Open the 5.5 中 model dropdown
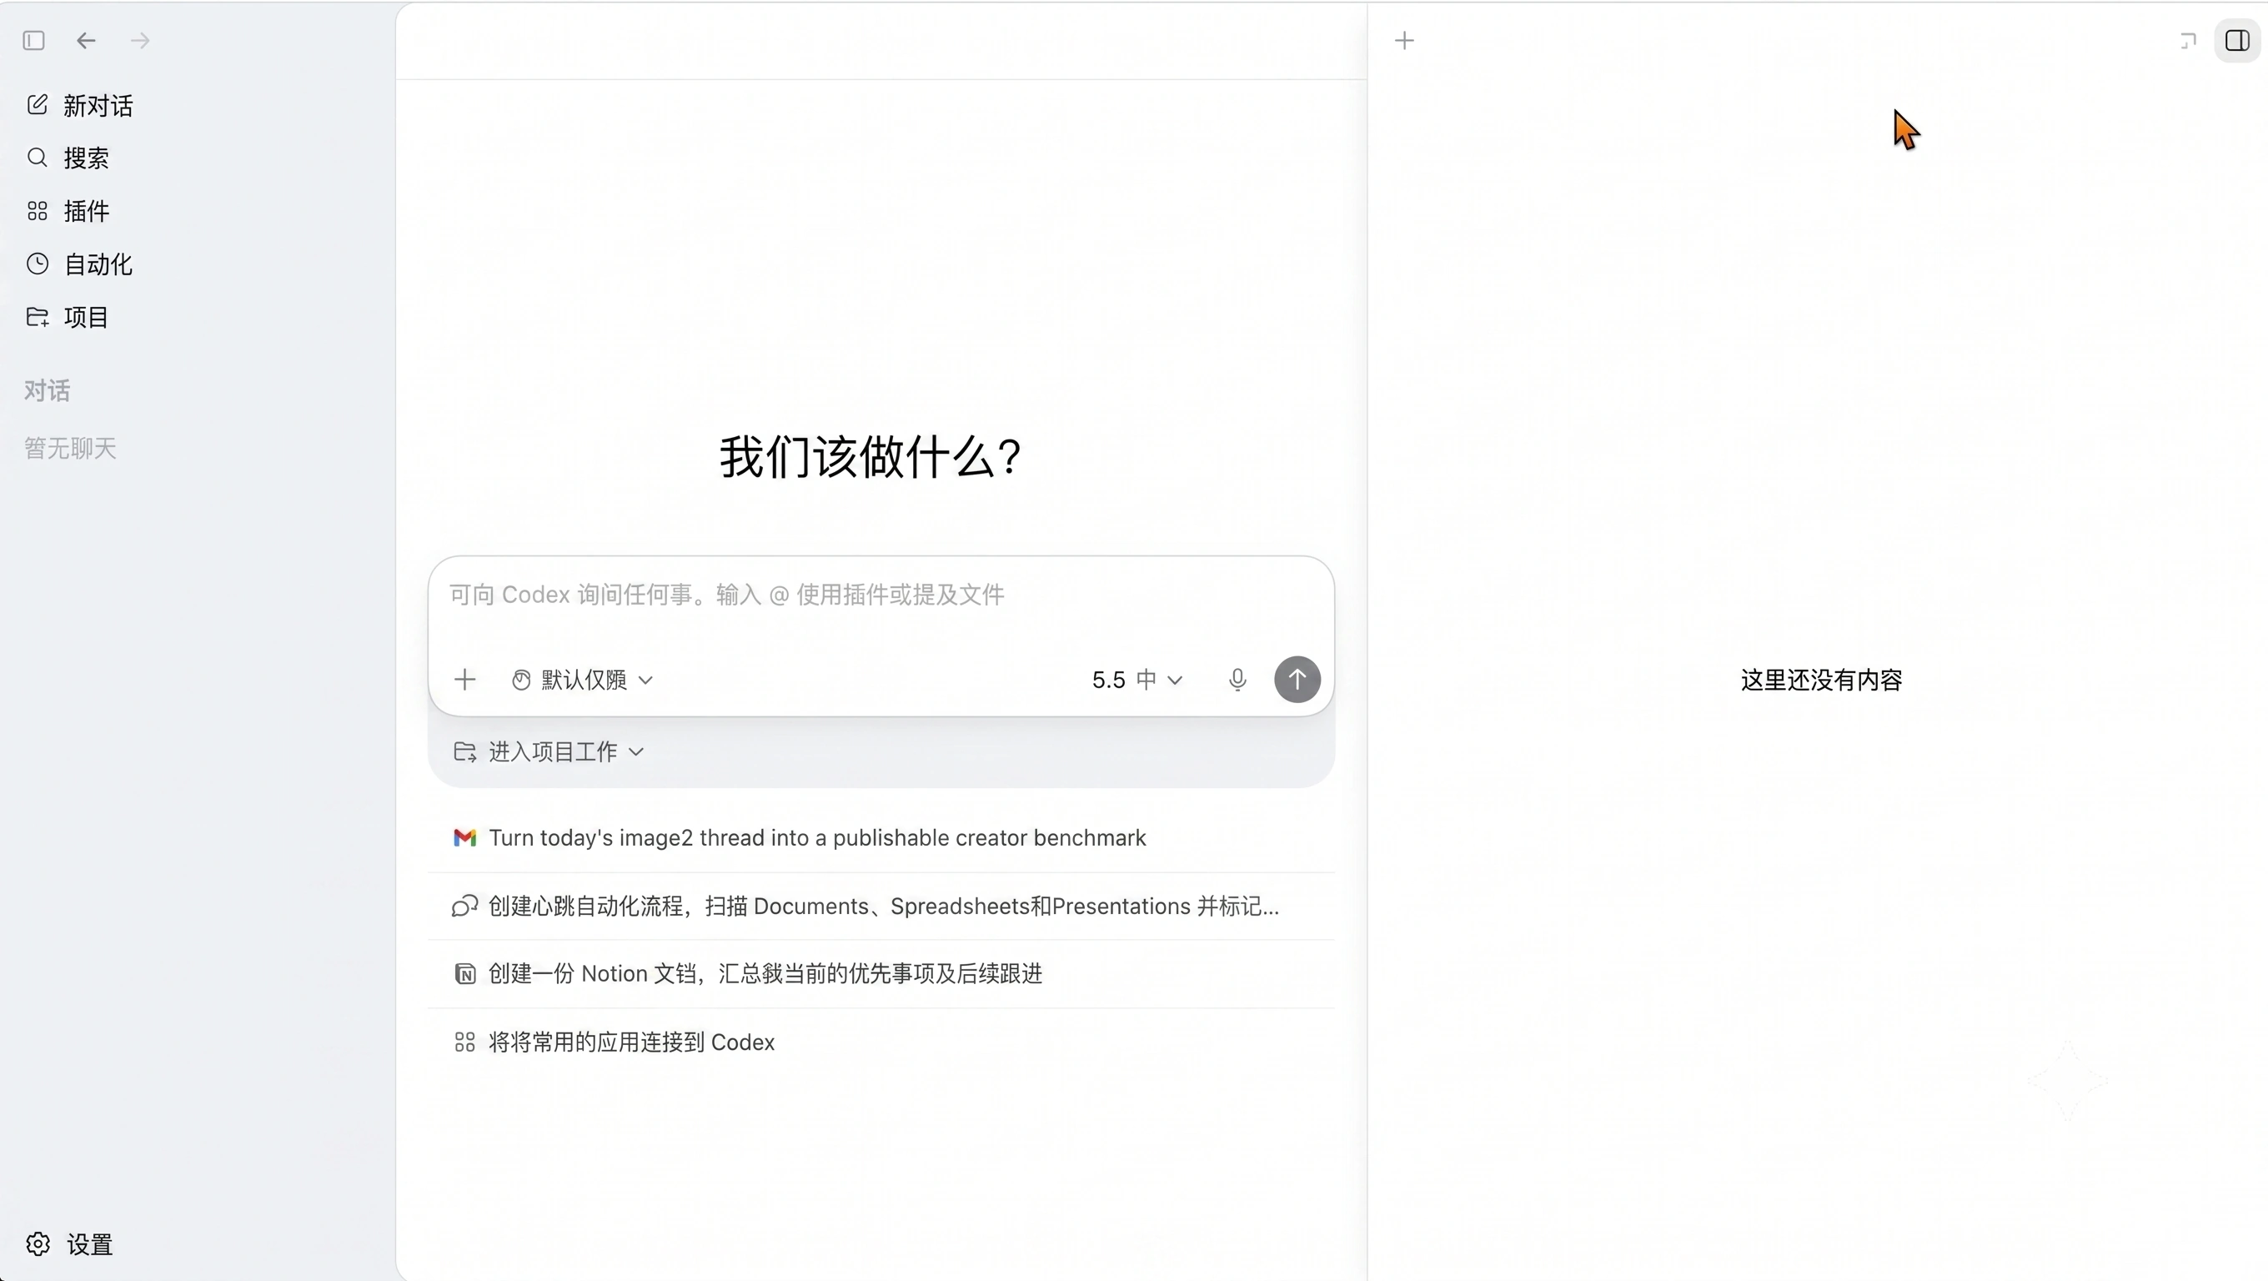The image size is (2268, 1281). point(1137,680)
